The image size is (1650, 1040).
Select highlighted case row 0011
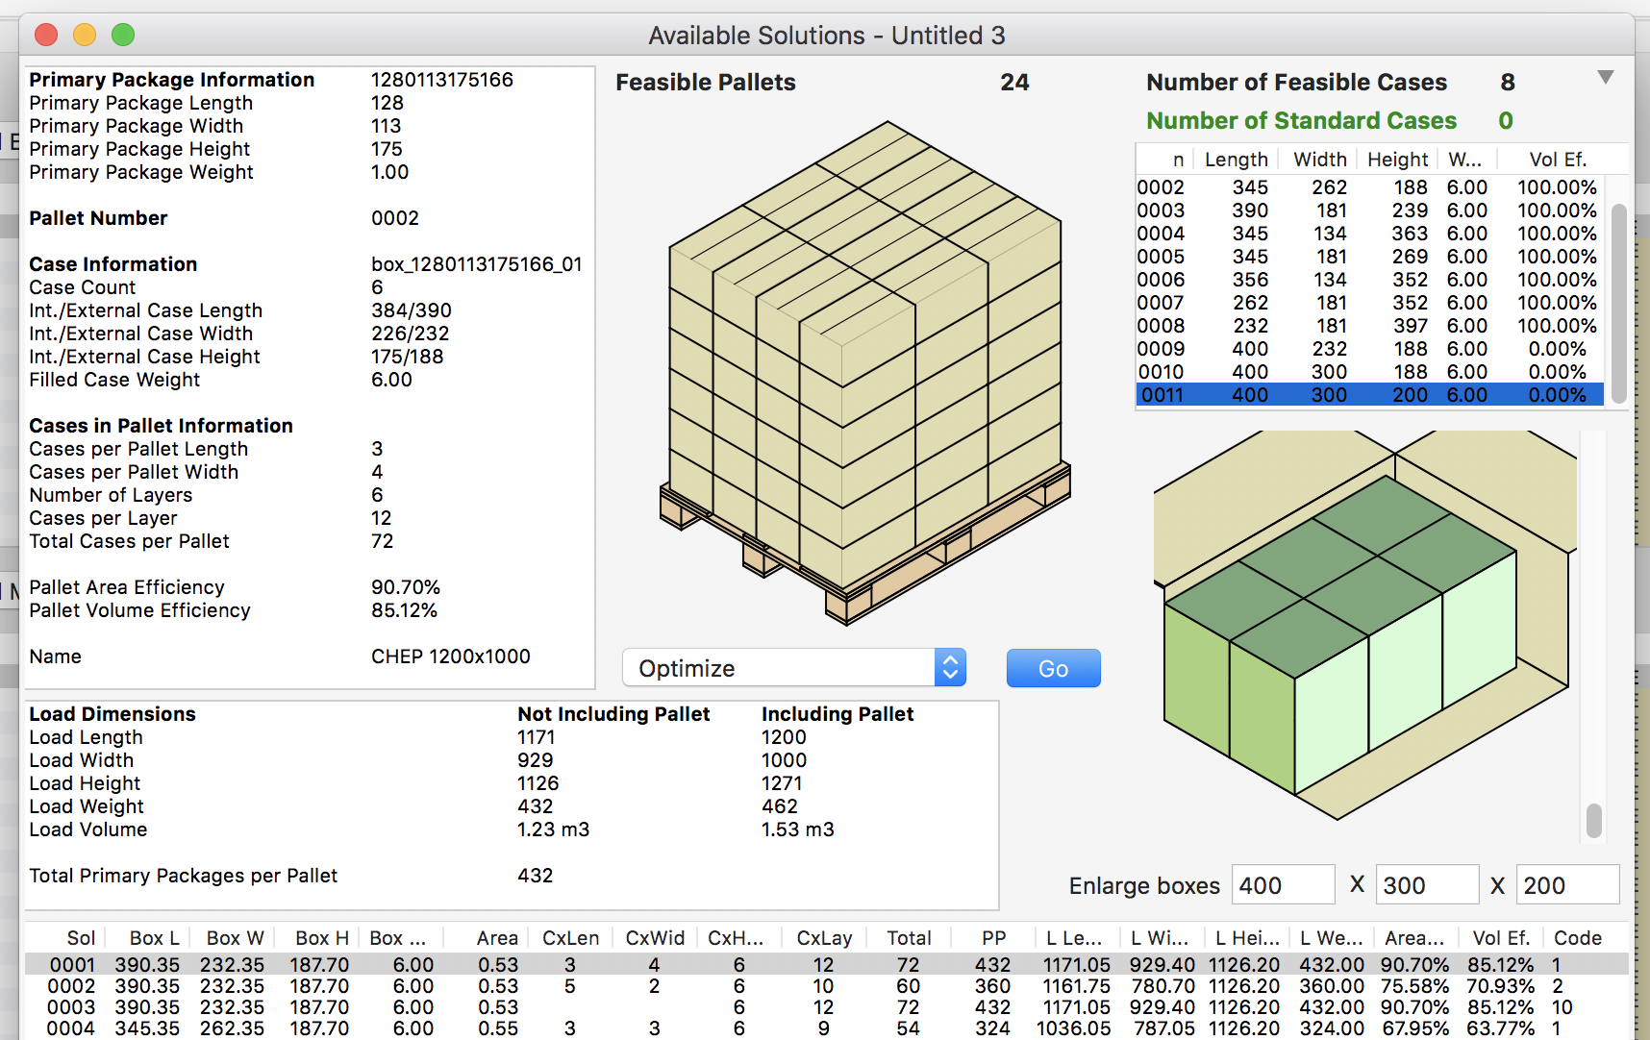1369,395
